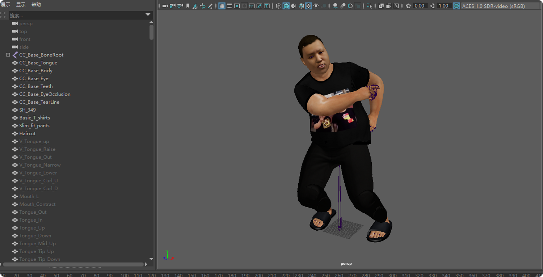543x277 pixels.
Task: Toggle XRay Active Components icon
Action: (389, 6)
